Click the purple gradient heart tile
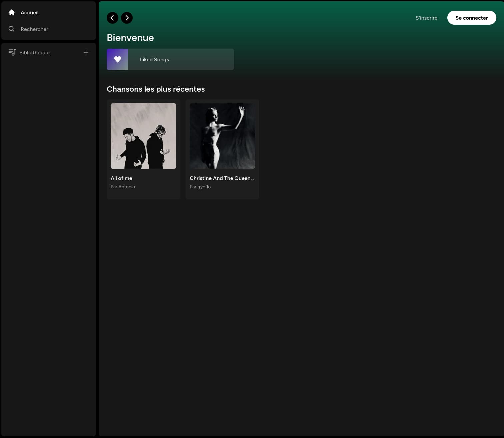 117,59
